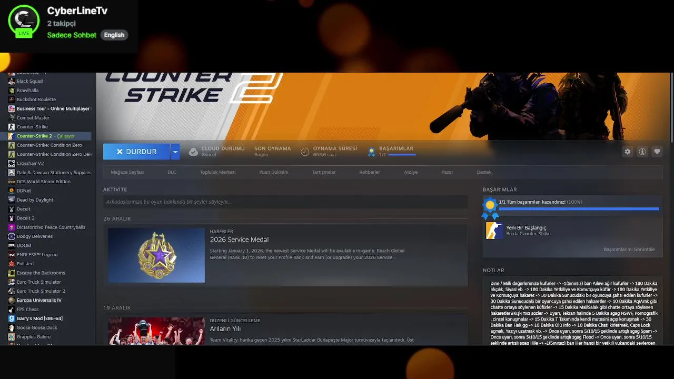The height and width of the screenshot is (379, 674).
Task: Click the Buckshot Roulette game icon
Action: click(x=12, y=99)
